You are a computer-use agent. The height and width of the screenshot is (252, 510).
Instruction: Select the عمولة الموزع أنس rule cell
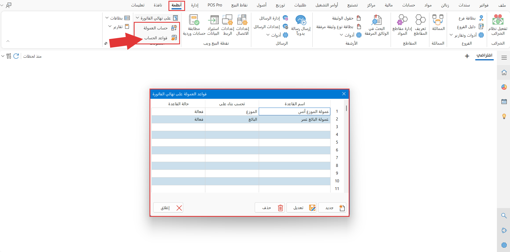tap(295, 112)
